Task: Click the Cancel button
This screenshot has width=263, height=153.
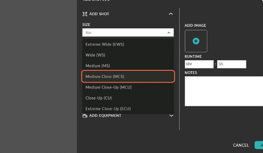Action: 241,145
